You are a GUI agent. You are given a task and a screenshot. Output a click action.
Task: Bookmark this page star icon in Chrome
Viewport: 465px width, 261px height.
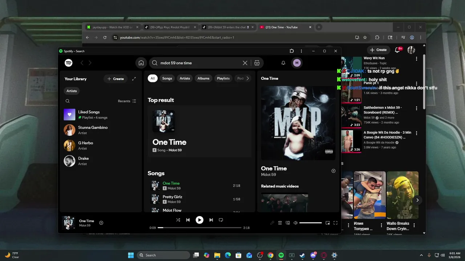pyautogui.click(x=365, y=37)
